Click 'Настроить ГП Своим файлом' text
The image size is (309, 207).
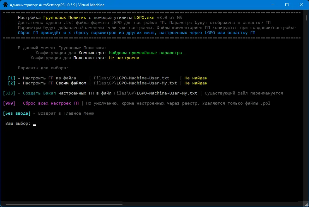coord(55,83)
